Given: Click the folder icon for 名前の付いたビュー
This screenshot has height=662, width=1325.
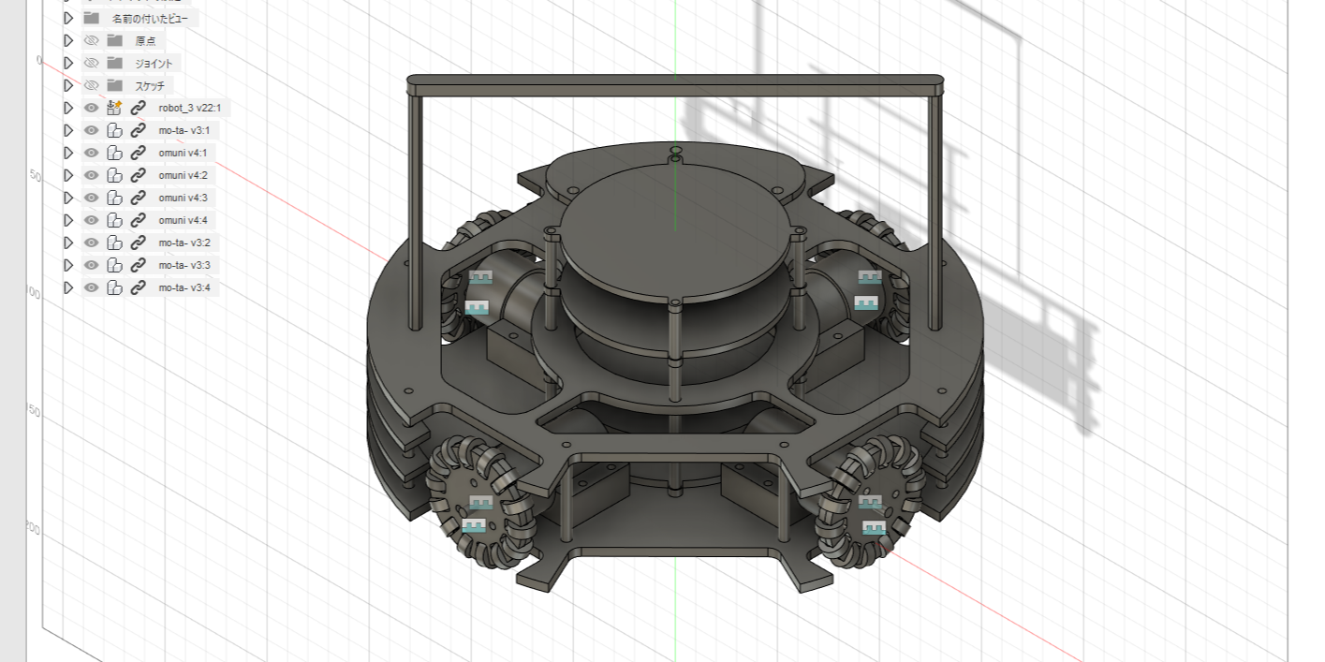Looking at the screenshot, I should pyautogui.click(x=91, y=18).
